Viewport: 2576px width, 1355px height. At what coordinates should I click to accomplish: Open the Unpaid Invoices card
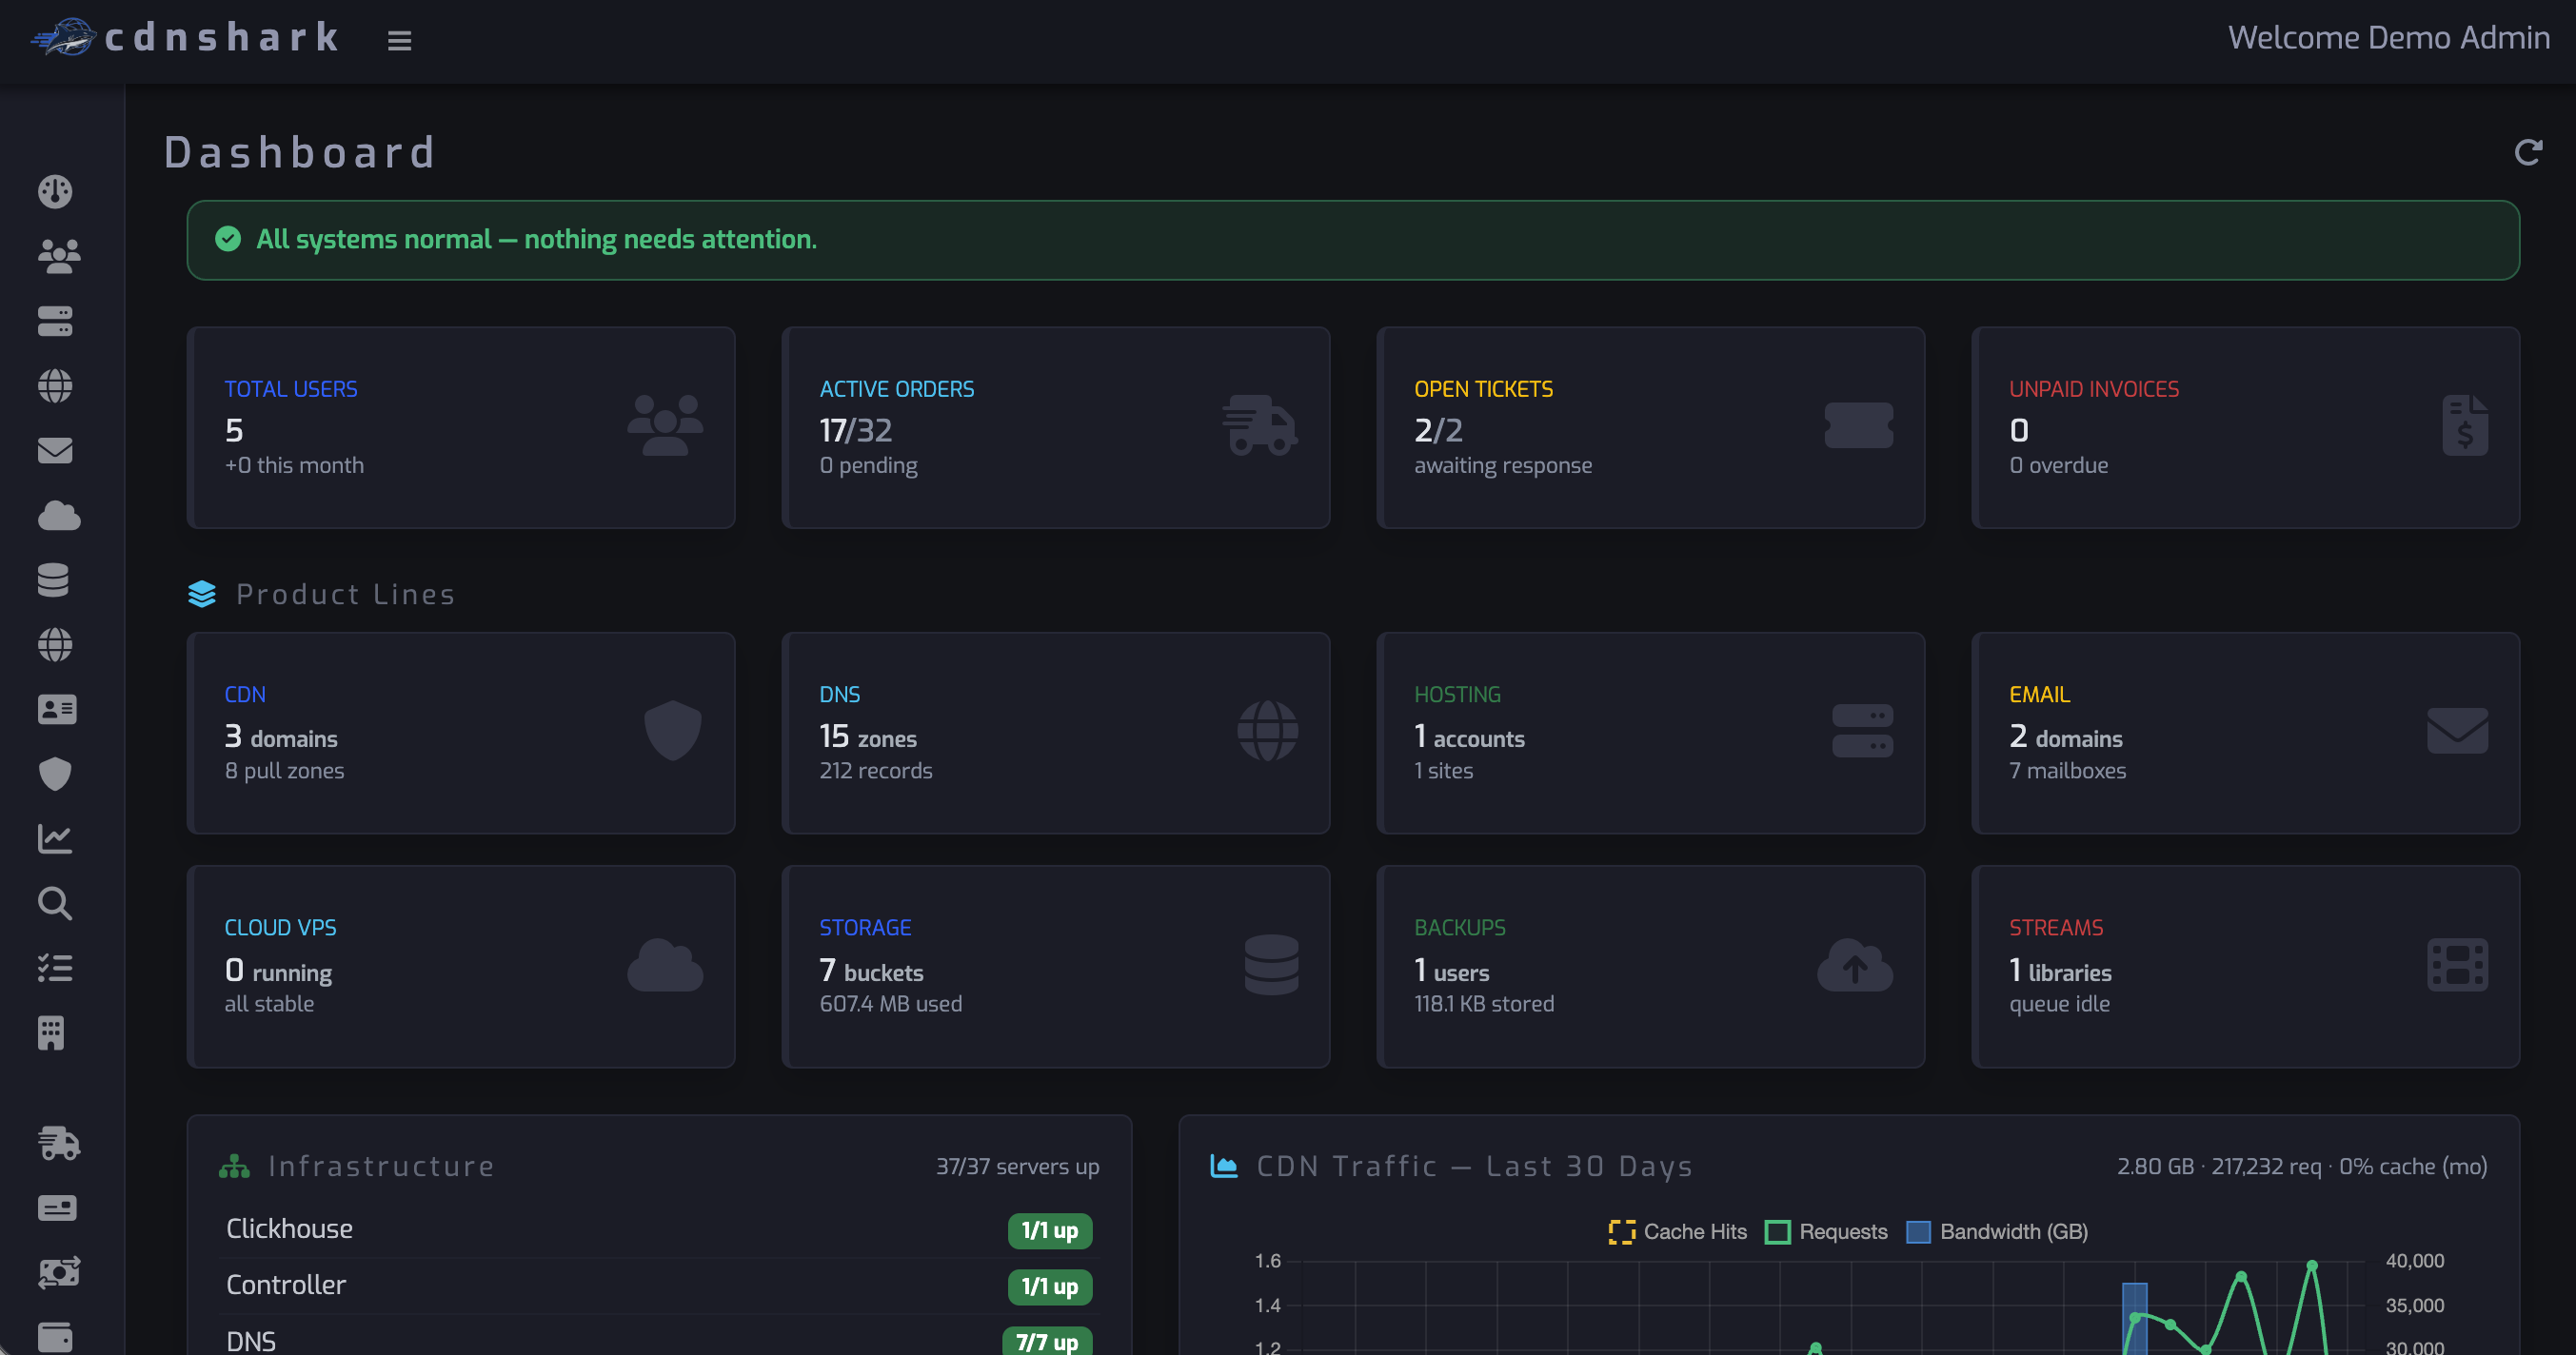coord(2246,427)
